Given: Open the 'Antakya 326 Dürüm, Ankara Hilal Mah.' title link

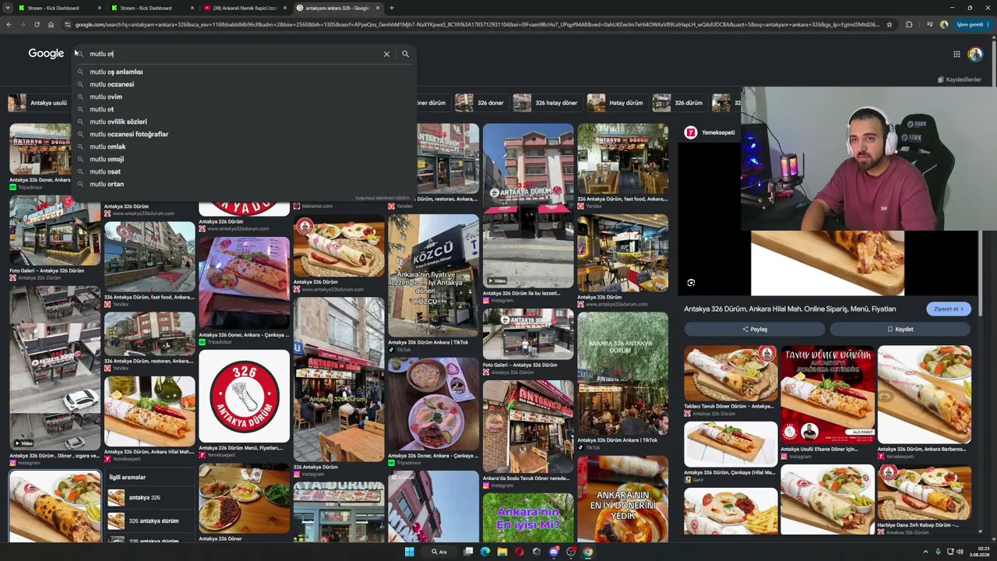Looking at the screenshot, I should pyautogui.click(x=790, y=309).
